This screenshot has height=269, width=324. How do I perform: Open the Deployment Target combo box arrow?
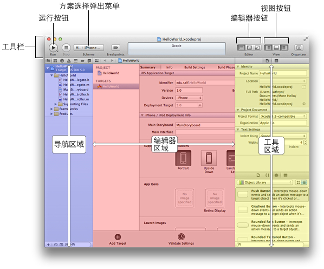200,105
